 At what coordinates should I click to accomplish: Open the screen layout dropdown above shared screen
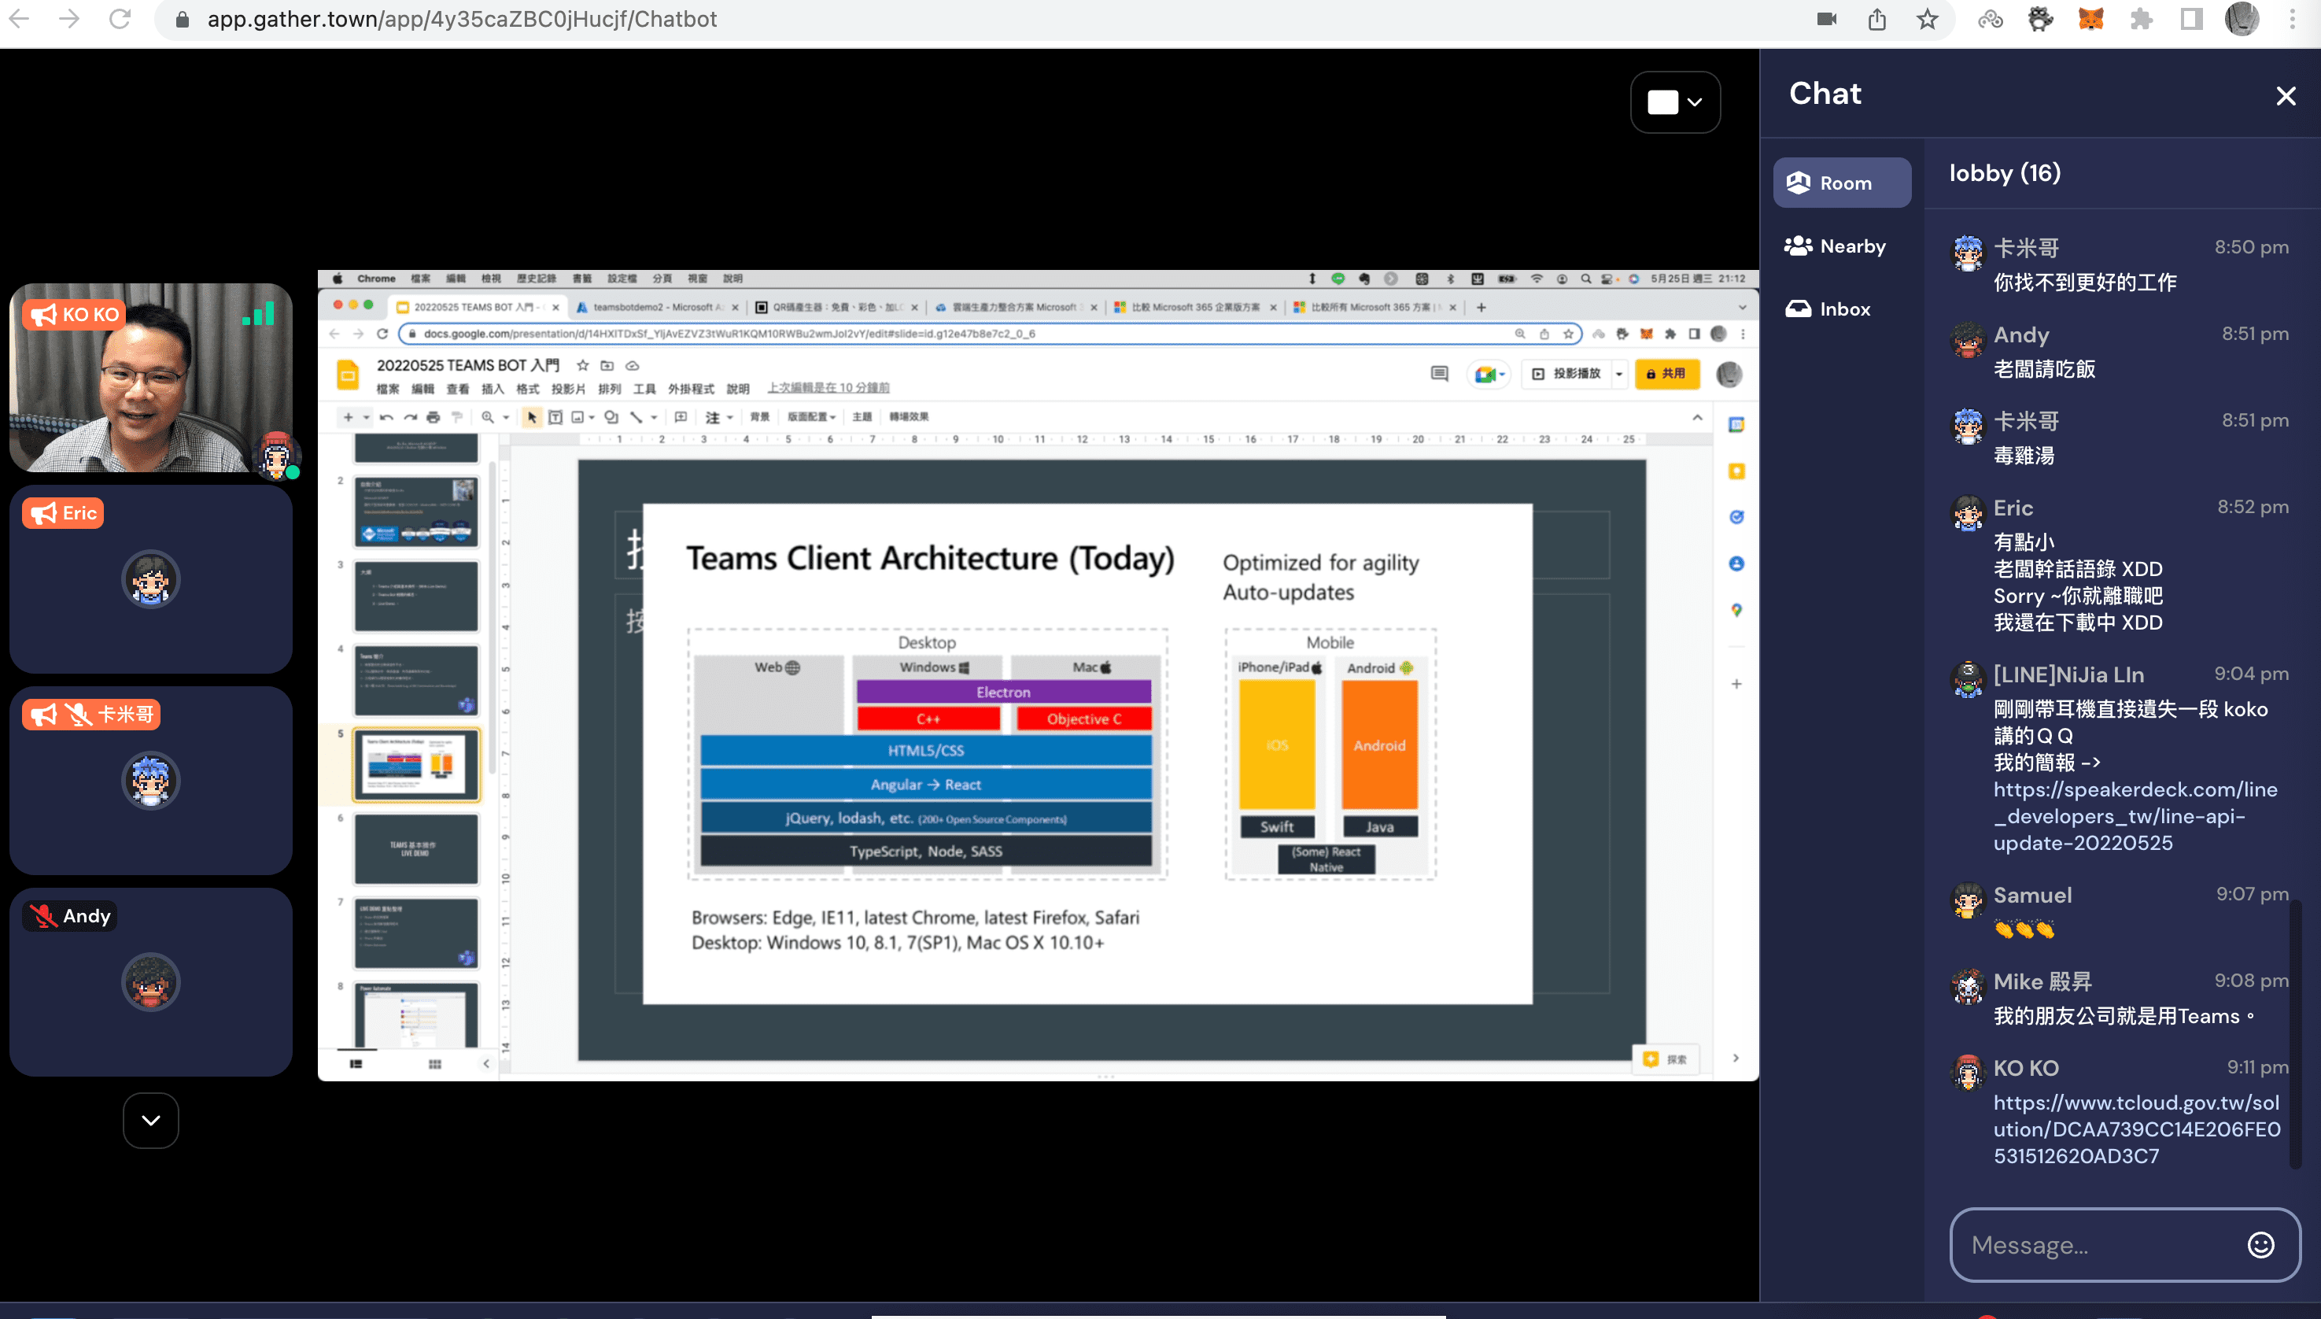pyautogui.click(x=1675, y=102)
